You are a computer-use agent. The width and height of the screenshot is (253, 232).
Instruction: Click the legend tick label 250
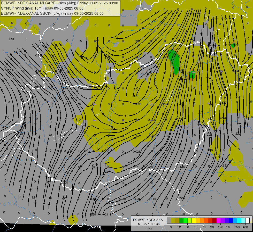237,227
